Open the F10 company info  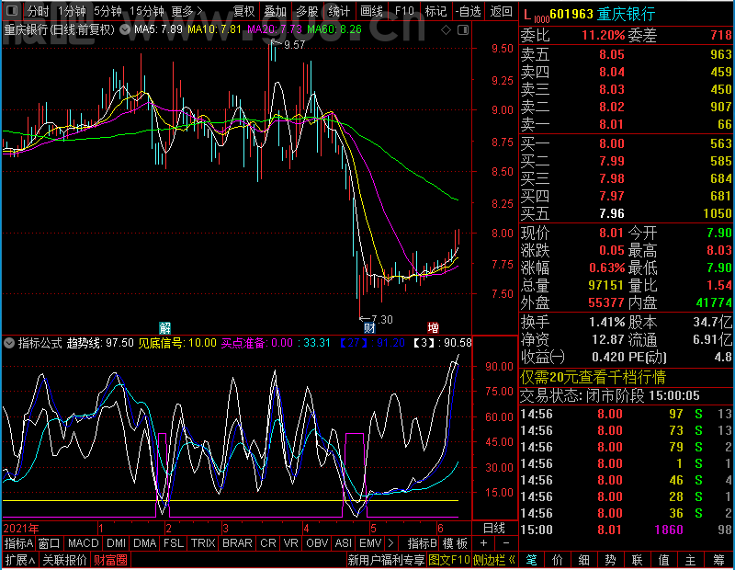point(404,11)
